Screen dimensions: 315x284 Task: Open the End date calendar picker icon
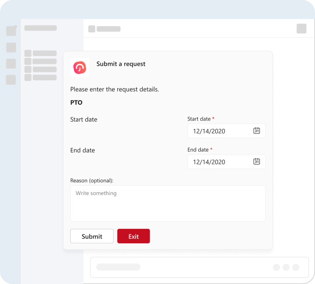(x=256, y=161)
